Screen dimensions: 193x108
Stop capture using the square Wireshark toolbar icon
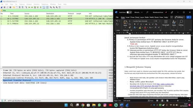pyautogui.click(x=5, y=7)
